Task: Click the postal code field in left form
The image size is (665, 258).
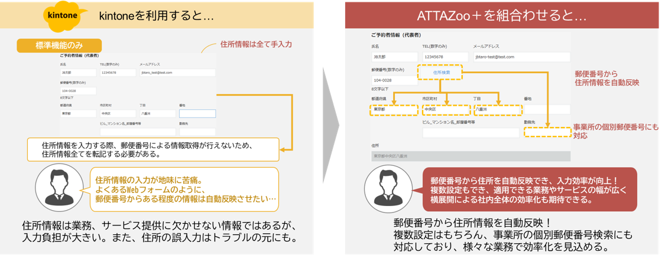Action: point(77,91)
